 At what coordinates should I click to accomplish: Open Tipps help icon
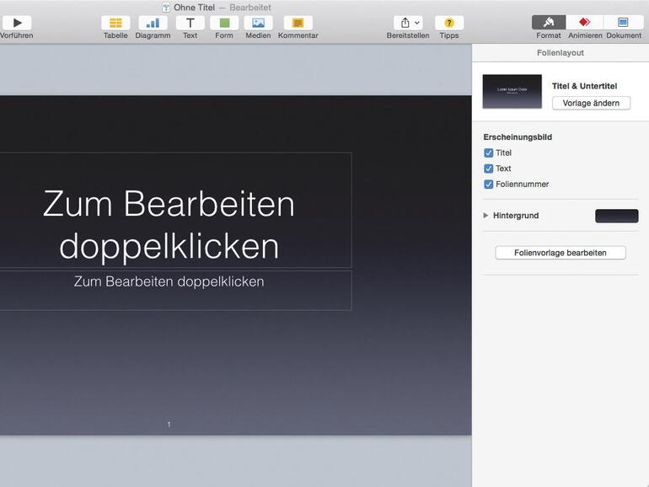[449, 23]
